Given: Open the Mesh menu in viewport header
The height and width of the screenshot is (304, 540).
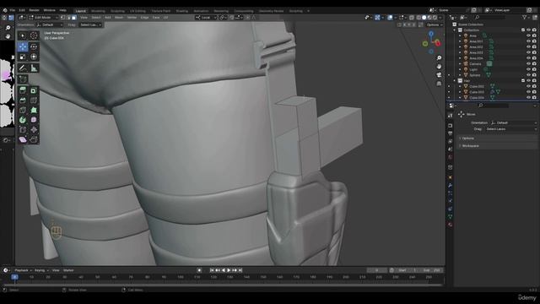Looking at the screenshot, I should 119,17.
